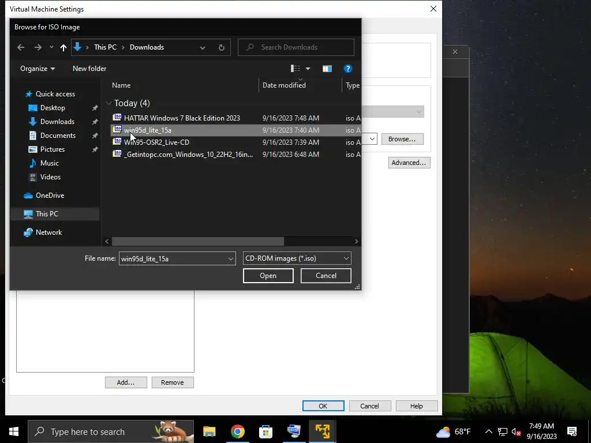The width and height of the screenshot is (591, 443).
Task: Open the notification center icon
Action: coord(572,431)
